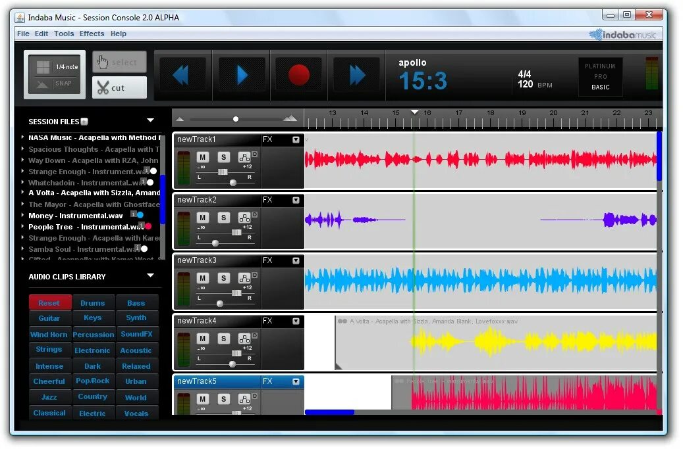Activate the scissors cut tool
Viewport: 683px width, 449px height.
click(119, 88)
